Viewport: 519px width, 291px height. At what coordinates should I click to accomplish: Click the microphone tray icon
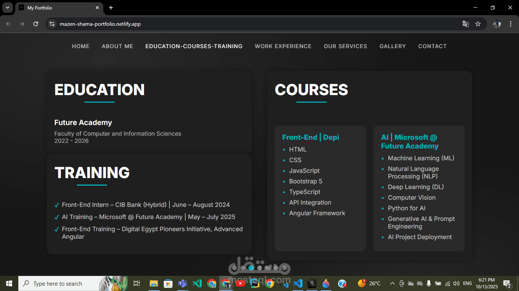coord(429,283)
